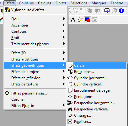Click the Cercle effect icon
This screenshot has height=126, width=128.
(70, 65)
